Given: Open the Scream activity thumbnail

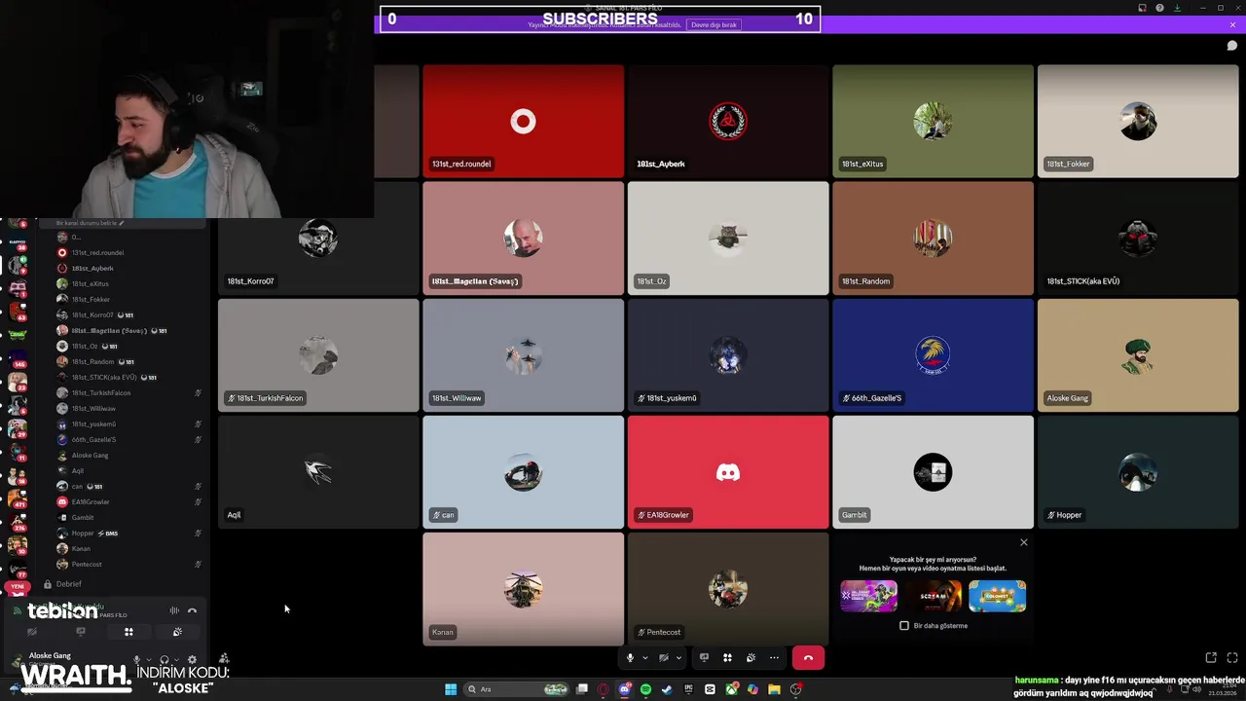Looking at the screenshot, I should [x=933, y=596].
